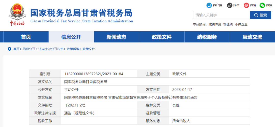Click the location pin breadcrumb icon
275x127 pixels.
[x=9, y=49]
